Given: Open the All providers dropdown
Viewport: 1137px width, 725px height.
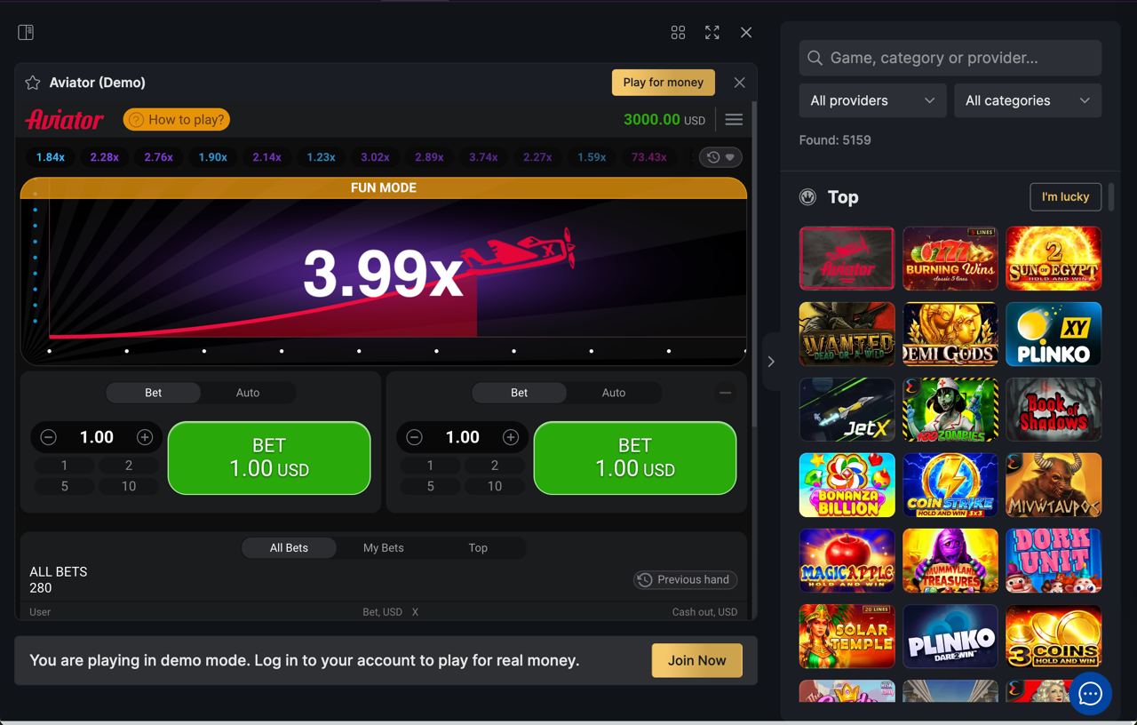Looking at the screenshot, I should click(x=872, y=100).
